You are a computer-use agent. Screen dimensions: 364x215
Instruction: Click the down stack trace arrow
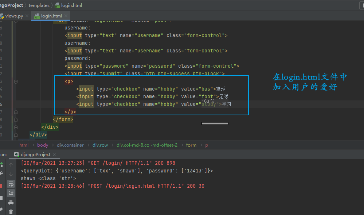[x=11, y=174]
